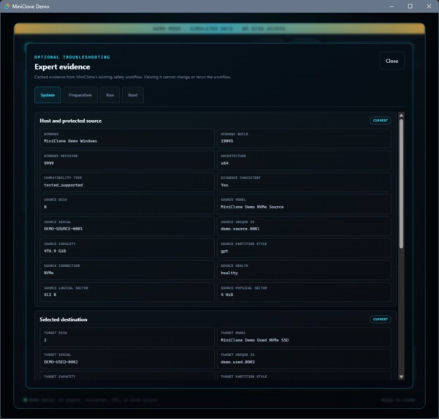Select MiniClone Demo NVMe Source model text
The image size is (439, 419).
[x=252, y=207]
